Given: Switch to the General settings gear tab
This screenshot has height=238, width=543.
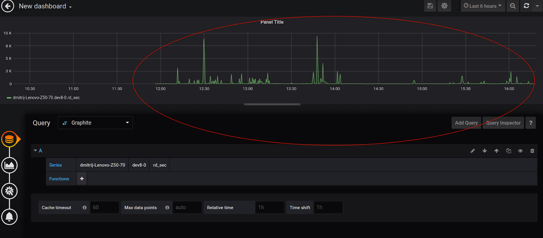Looking at the screenshot, I should pyautogui.click(x=10, y=191).
